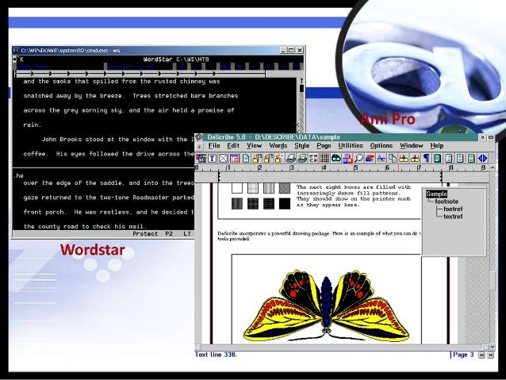
Task: Maximize the WordStar cmd.exe window
Action: tap(291, 50)
